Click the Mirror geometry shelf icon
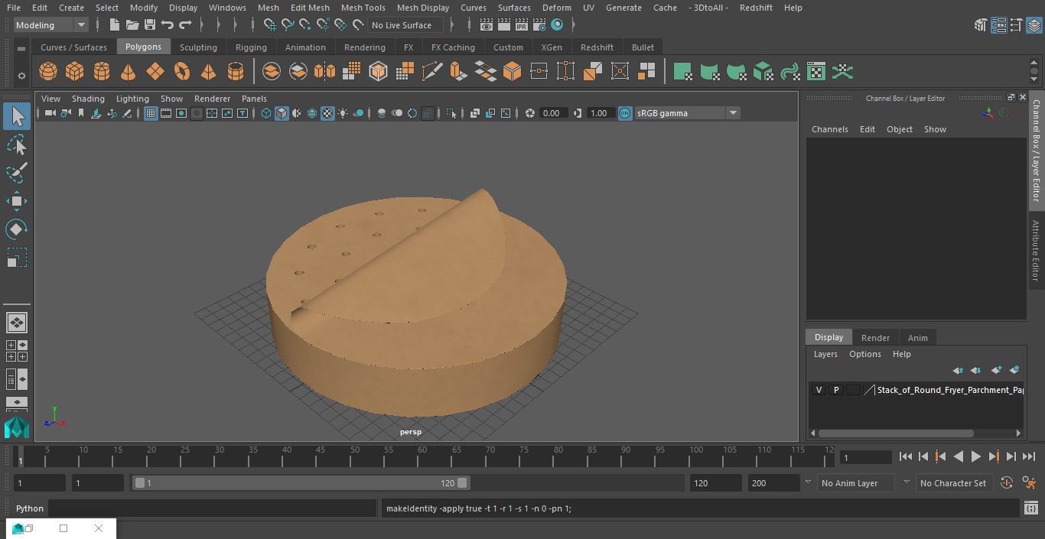This screenshot has height=539, width=1045. point(325,72)
